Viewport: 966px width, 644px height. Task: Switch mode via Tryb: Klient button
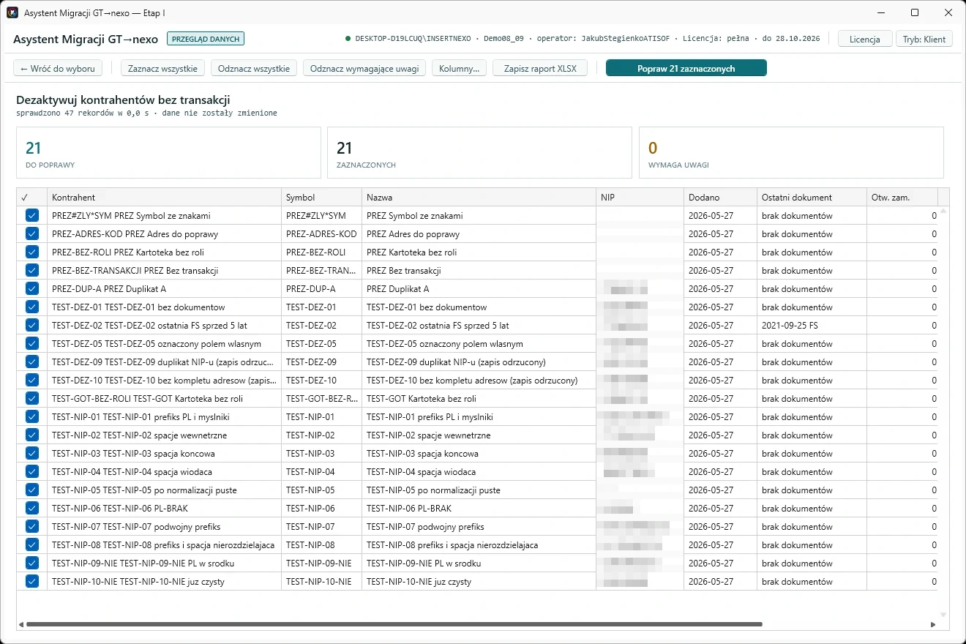pyautogui.click(x=924, y=39)
